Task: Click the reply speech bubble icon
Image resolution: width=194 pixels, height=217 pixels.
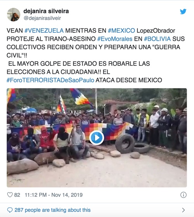Action: 10,210
